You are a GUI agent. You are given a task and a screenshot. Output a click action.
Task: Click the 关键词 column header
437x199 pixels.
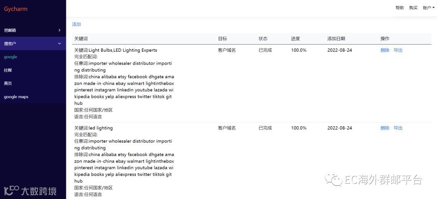point(81,39)
